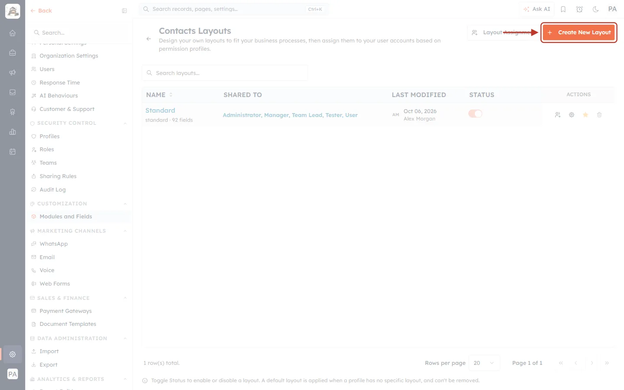Open layout settings gear in Standard row

click(x=572, y=115)
